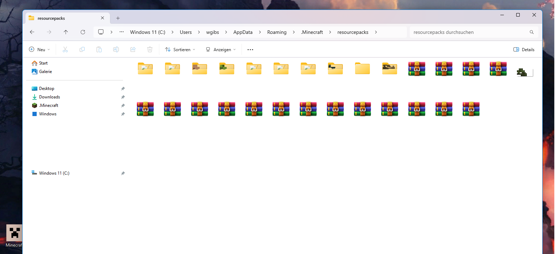Open Downloads in the sidebar
Image resolution: width=555 pixels, height=254 pixels.
coord(49,97)
